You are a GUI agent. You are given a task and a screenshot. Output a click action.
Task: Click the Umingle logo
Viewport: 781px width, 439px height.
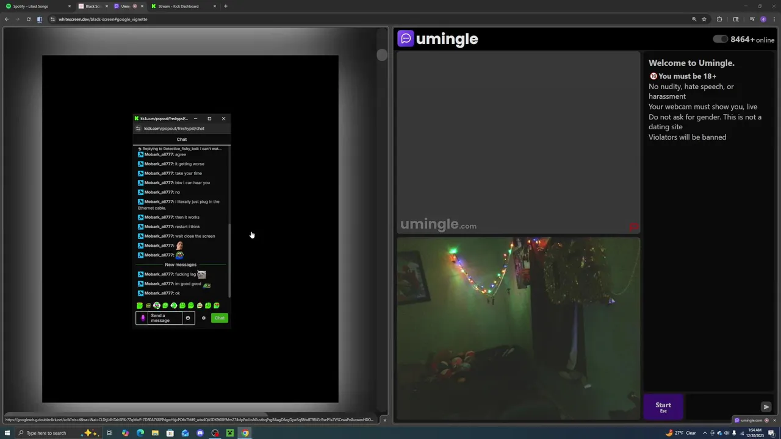pos(438,39)
